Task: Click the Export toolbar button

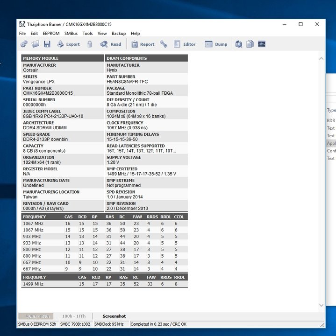Action: point(68,44)
